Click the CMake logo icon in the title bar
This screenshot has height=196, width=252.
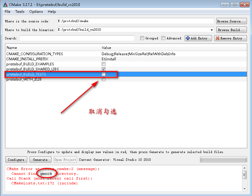(5, 4)
